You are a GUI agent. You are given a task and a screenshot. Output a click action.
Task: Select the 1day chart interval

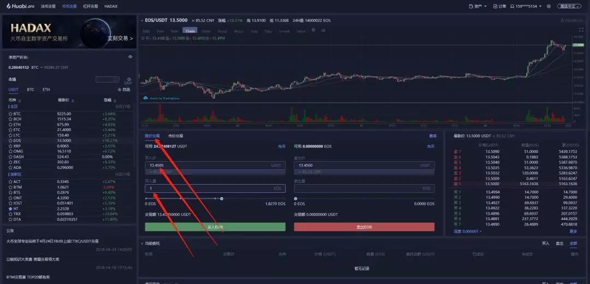[255, 31]
